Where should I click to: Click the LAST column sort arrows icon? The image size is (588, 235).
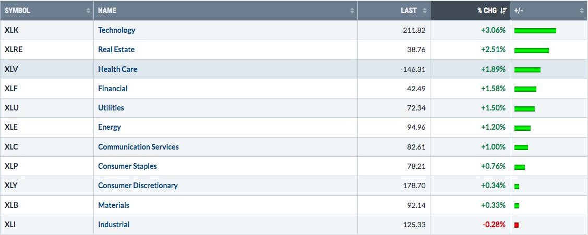[425, 10]
